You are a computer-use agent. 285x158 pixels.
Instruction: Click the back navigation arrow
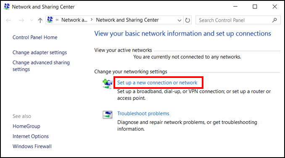8,20
